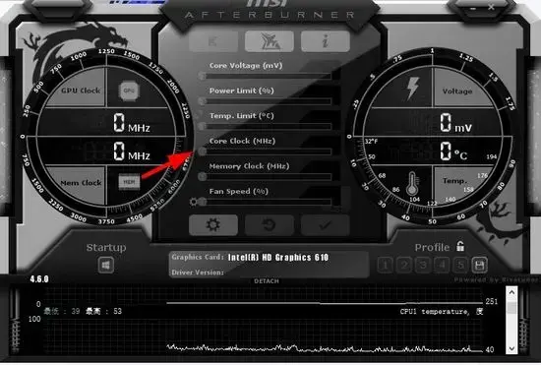Toggle the Windows Startup icon
Image resolution: width=541 pixels, height=365 pixels.
tap(106, 265)
